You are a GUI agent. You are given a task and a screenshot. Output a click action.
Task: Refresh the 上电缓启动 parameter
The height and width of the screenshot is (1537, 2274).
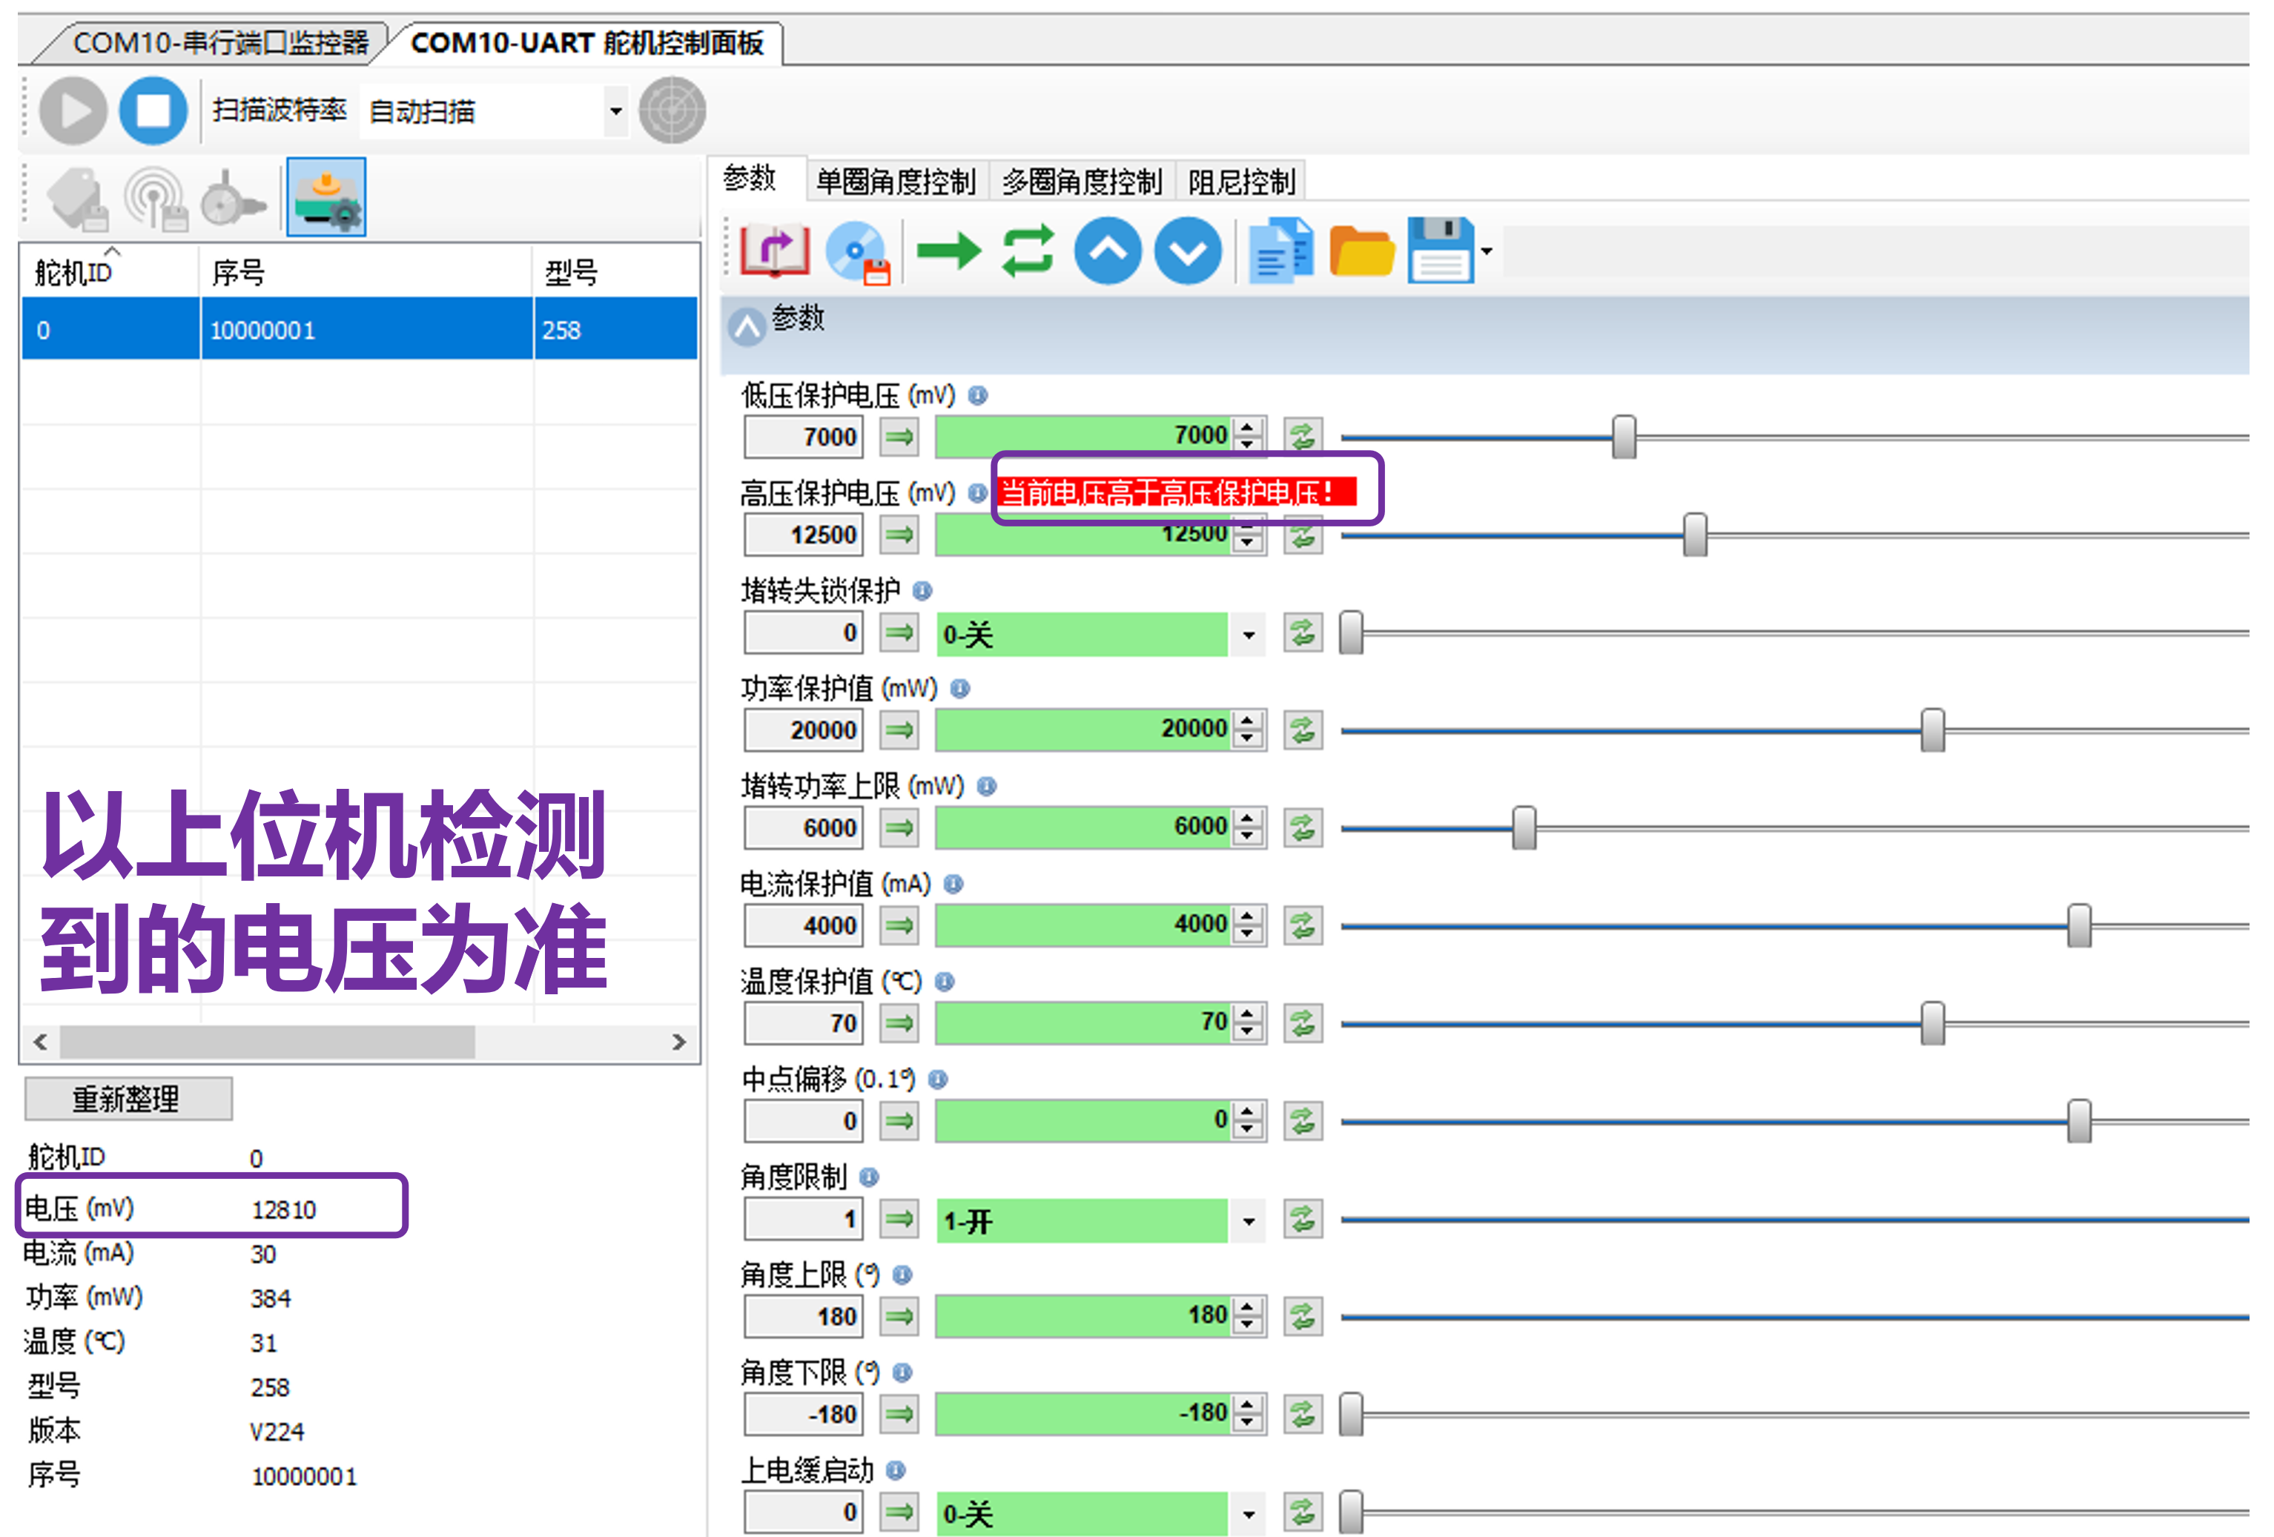pos(1303,1513)
